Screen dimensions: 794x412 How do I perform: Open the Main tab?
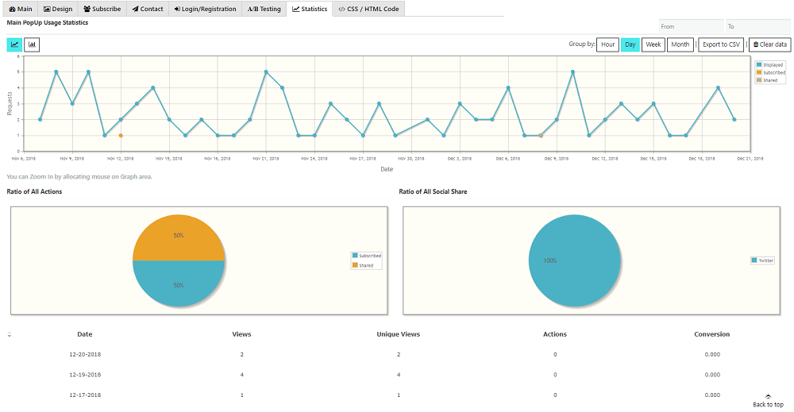point(20,9)
